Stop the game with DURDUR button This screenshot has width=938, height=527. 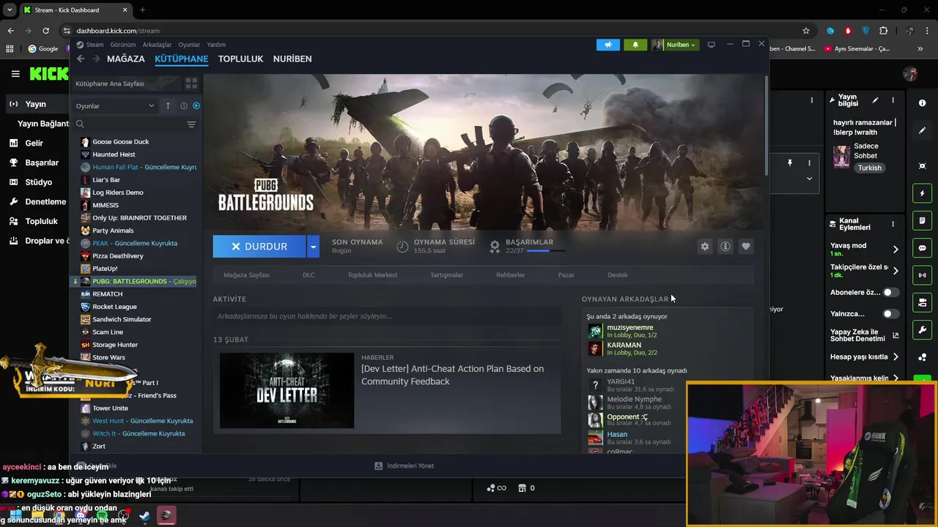tap(259, 247)
